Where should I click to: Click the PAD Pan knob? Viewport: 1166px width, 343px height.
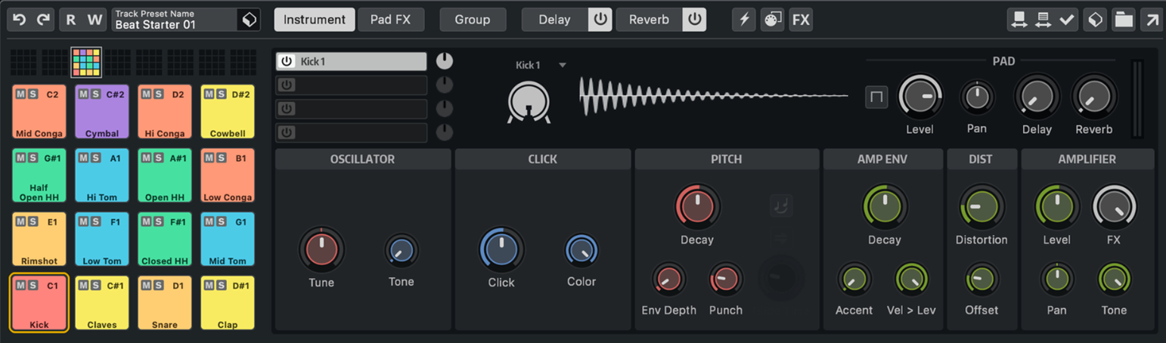(977, 97)
